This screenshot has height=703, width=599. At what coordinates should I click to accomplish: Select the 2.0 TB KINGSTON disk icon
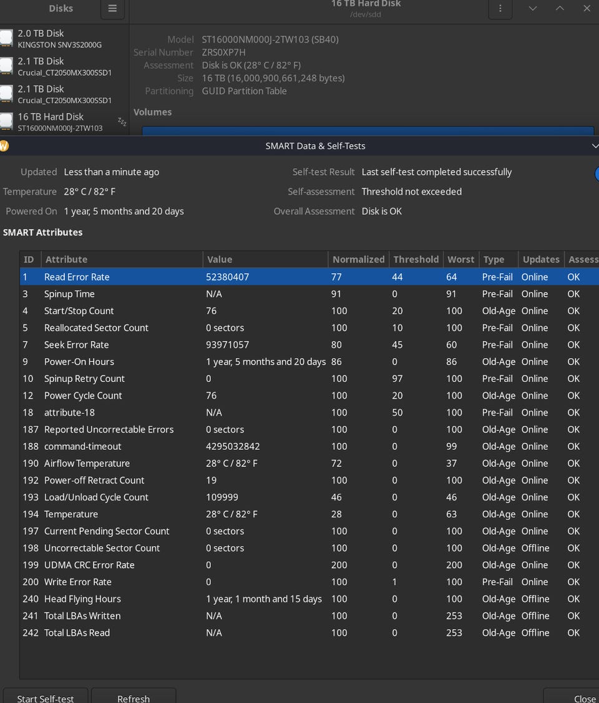6,39
